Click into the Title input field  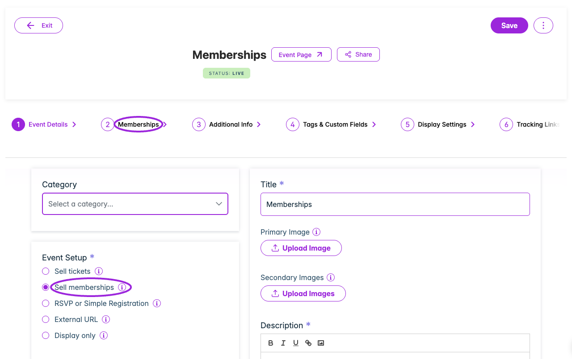click(395, 204)
